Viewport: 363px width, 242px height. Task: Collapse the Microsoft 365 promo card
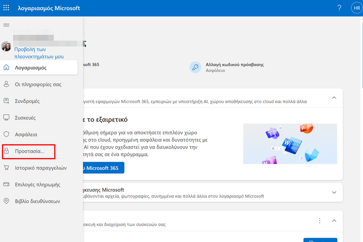[x=334, y=98]
